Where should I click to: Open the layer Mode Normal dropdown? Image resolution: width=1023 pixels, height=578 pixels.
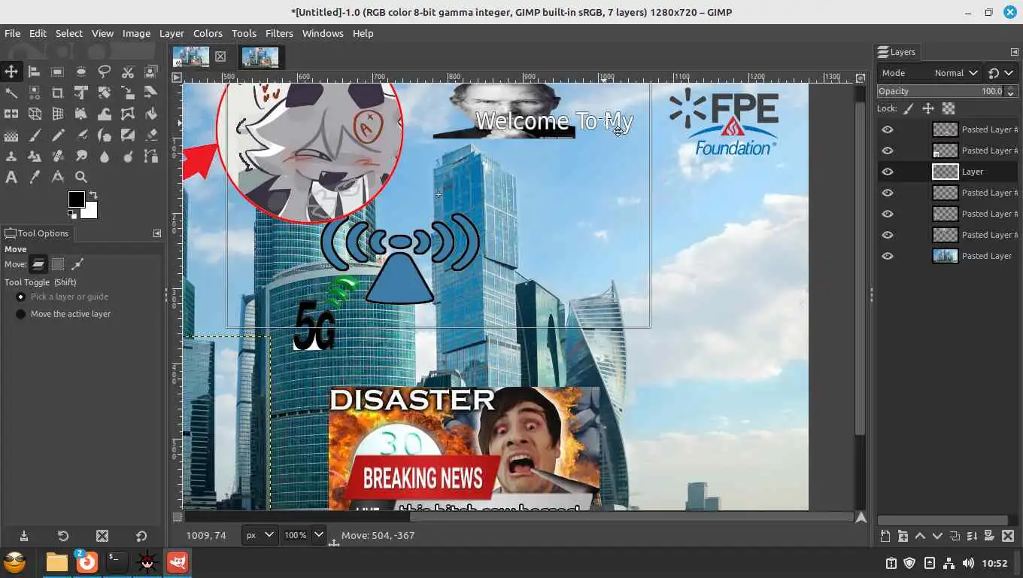(x=929, y=73)
